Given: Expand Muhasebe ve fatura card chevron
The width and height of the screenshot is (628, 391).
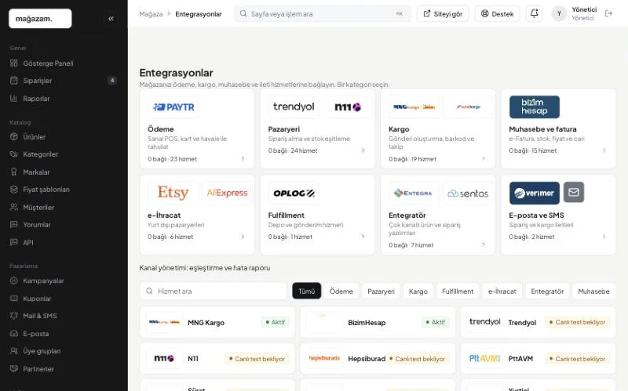Looking at the screenshot, I should (x=604, y=150).
